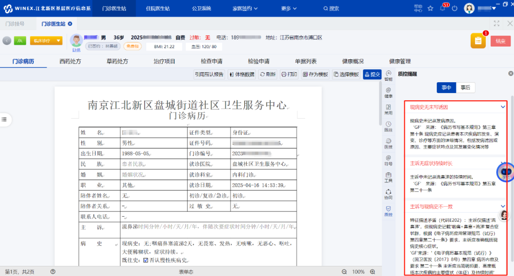Screen dimensions: 514x276
Task: Select the 门诊病历 tab
Action: pos(23,61)
